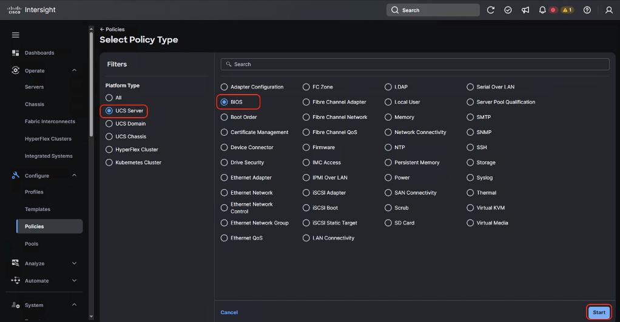Screen dimensions: 620x322
Task: Collapse the Configure section chevron
Action: coord(74,175)
